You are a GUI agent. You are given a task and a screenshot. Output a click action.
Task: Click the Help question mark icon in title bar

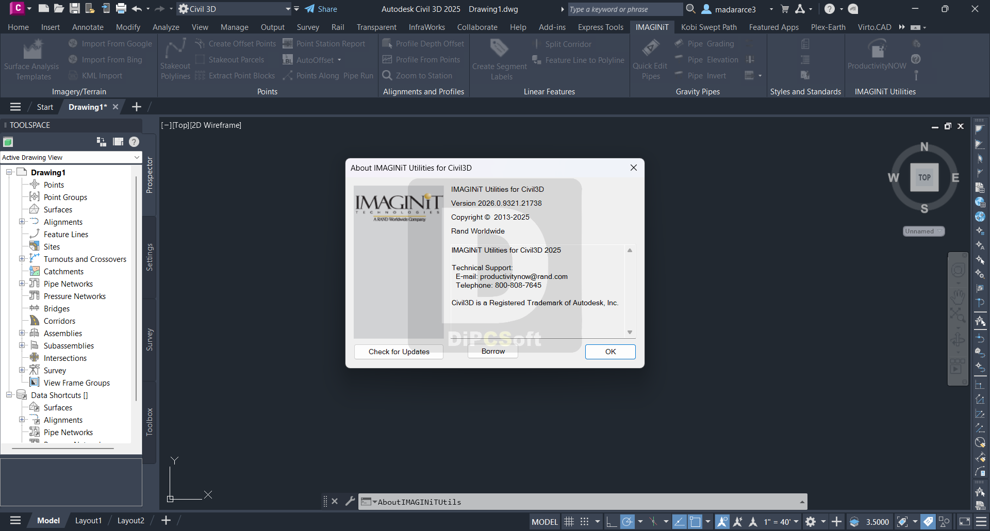click(829, 9)
